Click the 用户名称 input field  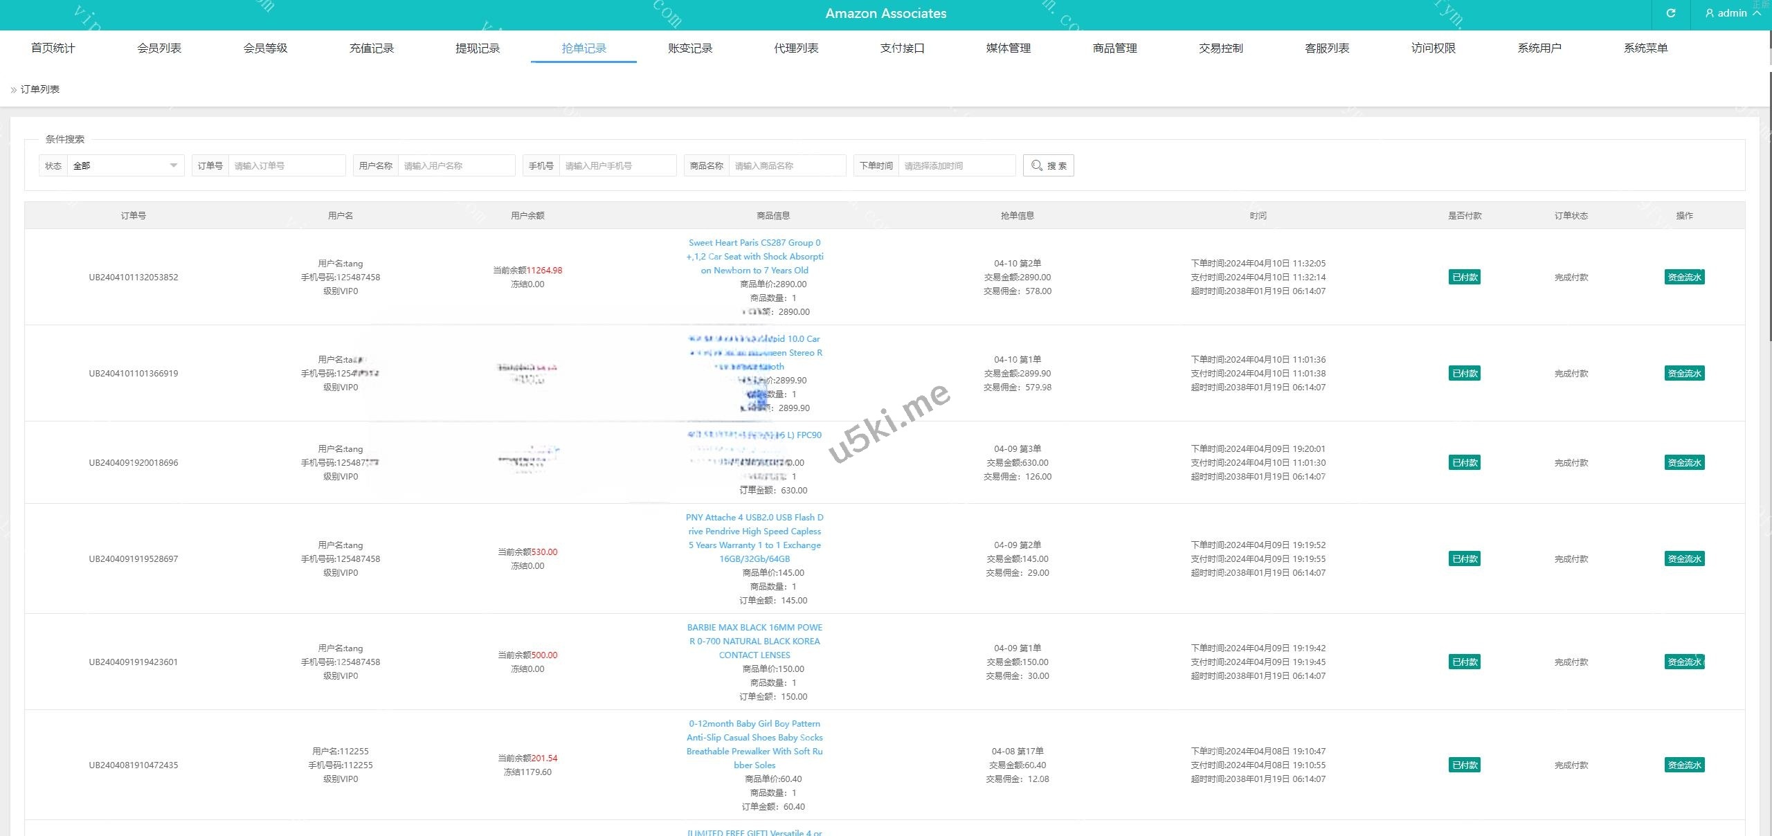tap(456, 165)
